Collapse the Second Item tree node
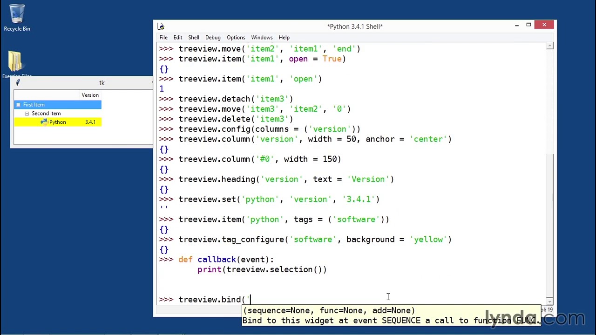The width and height of the screenshot is (596, 335). tap(27, 114)
